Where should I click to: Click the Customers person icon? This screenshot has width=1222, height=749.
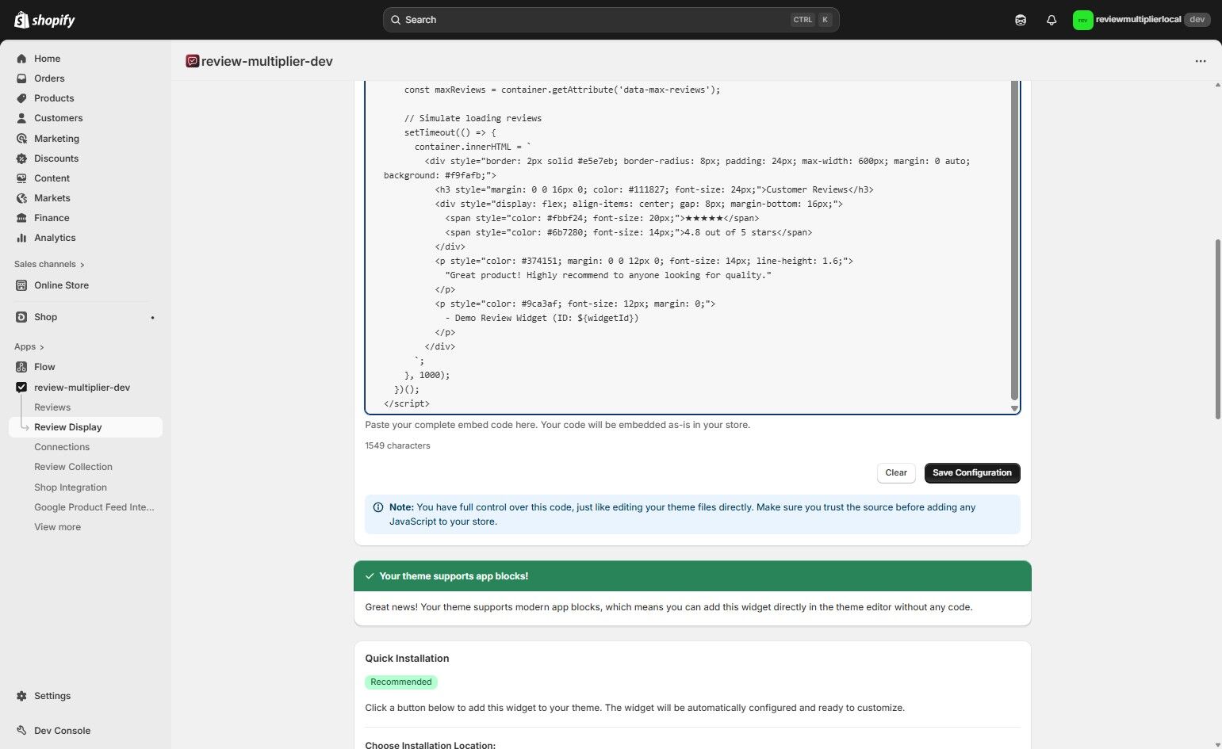[x=21, y=118]
